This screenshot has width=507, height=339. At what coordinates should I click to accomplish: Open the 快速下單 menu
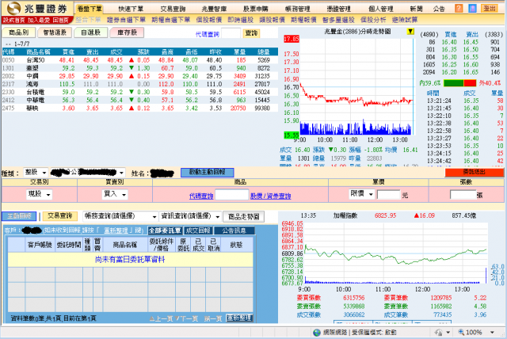pyautogui.click(x=131, y=9)
